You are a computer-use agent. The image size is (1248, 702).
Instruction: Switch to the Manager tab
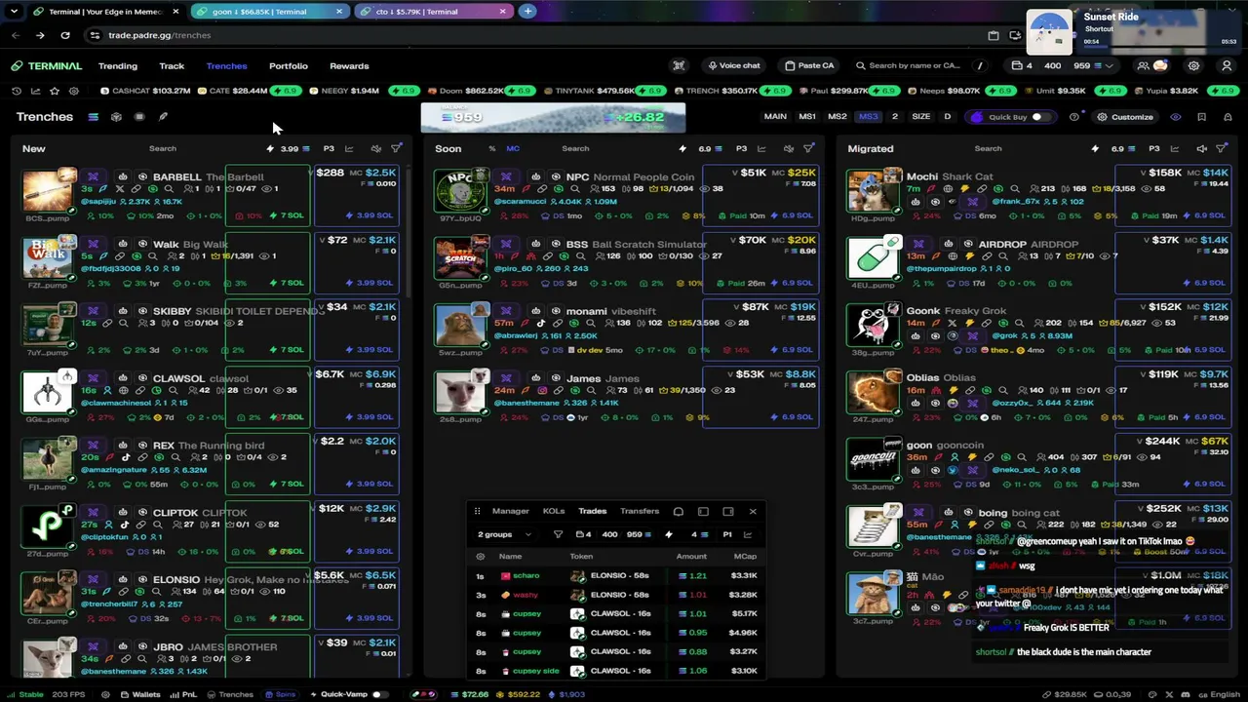[511, 511]
